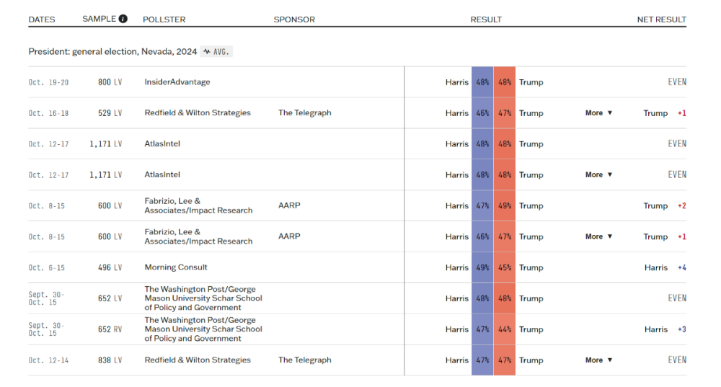Open the Washington Post poll with 652 RV sample
This screenshot has height=387, width=721.
coord(203,329)
